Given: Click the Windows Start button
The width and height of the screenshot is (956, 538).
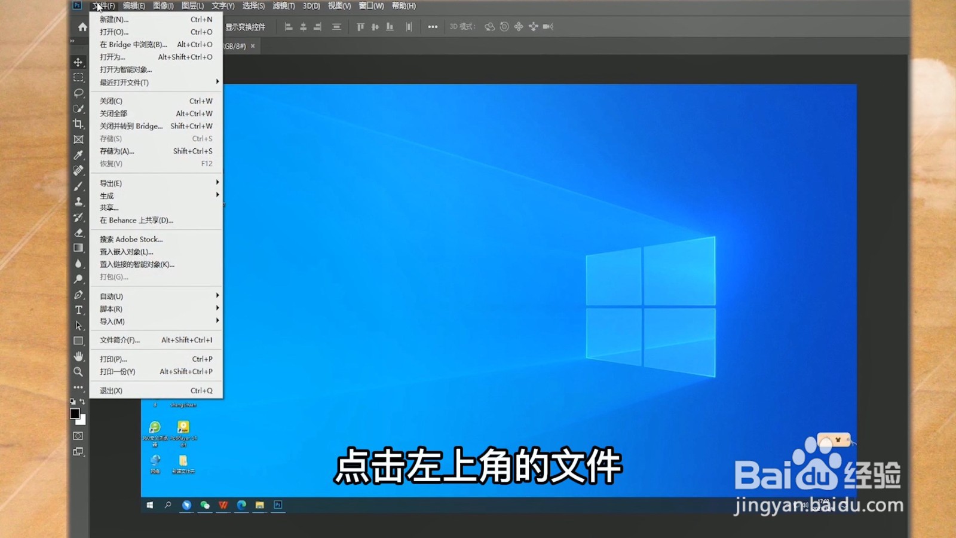Looking at the screenshot, I should (x=149, y=505).
